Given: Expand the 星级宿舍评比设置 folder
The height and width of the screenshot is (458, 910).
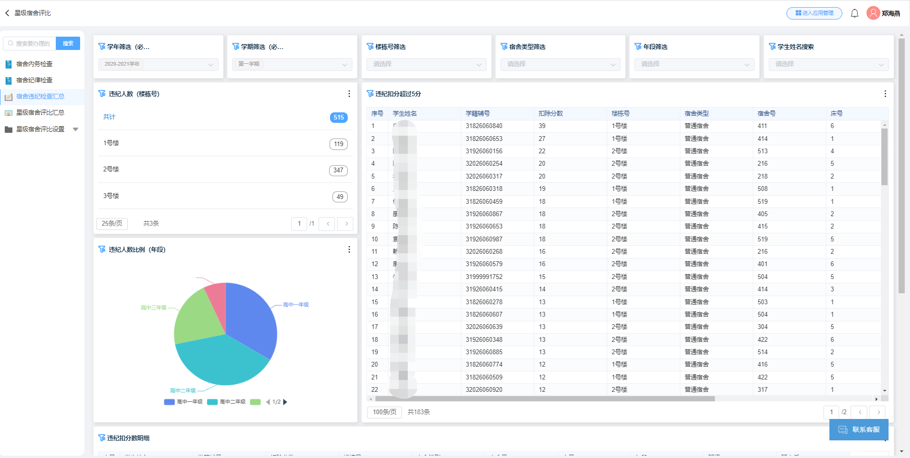Looking at the screenshot, I should tap(75, 129).
